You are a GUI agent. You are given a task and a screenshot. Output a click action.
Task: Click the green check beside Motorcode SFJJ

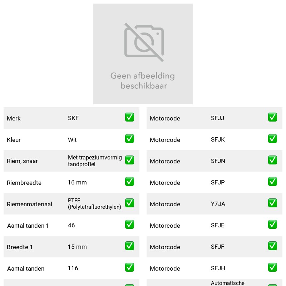click(x=272, y=117)
